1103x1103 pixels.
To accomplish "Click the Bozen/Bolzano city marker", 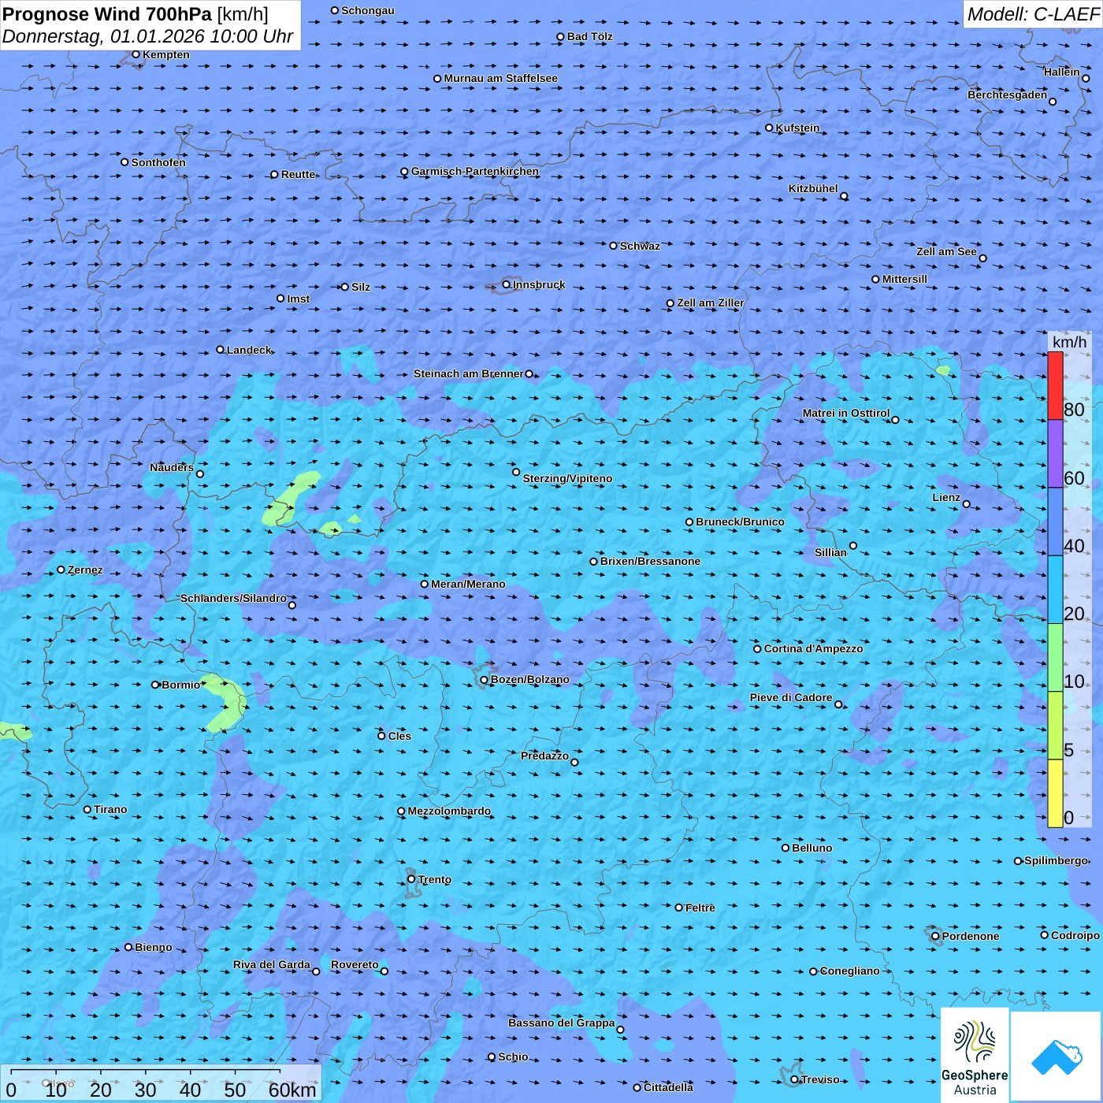I will click(484, 680).
